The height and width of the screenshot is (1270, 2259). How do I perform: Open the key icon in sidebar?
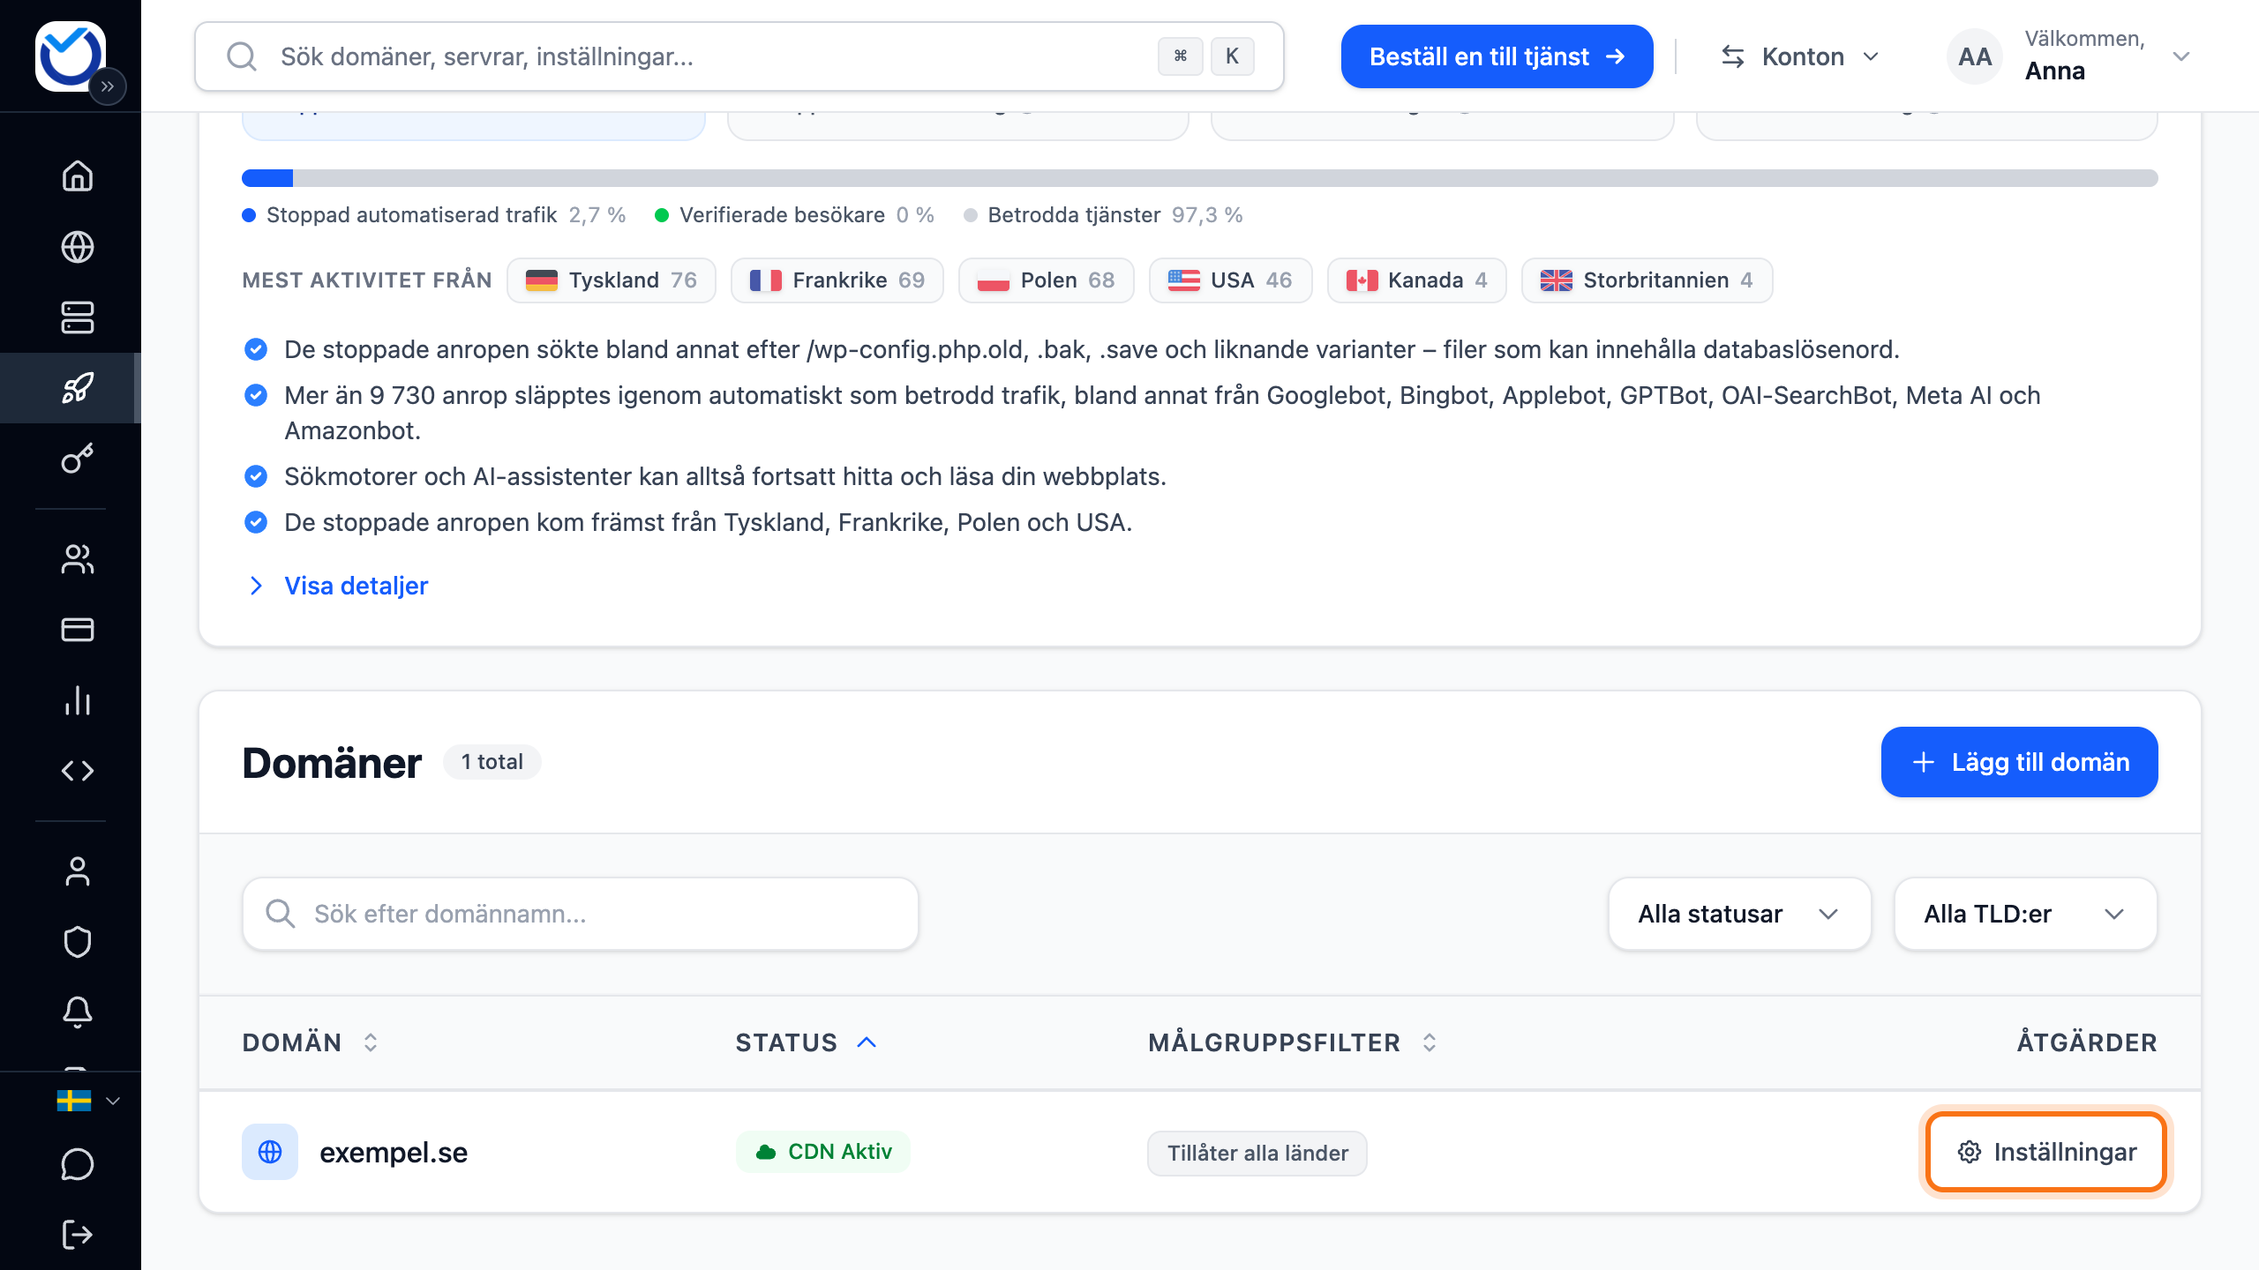pyautogui.click(x=78, y=459)
